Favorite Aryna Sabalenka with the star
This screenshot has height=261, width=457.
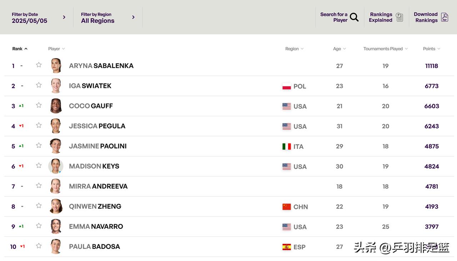tap(39, 65)
